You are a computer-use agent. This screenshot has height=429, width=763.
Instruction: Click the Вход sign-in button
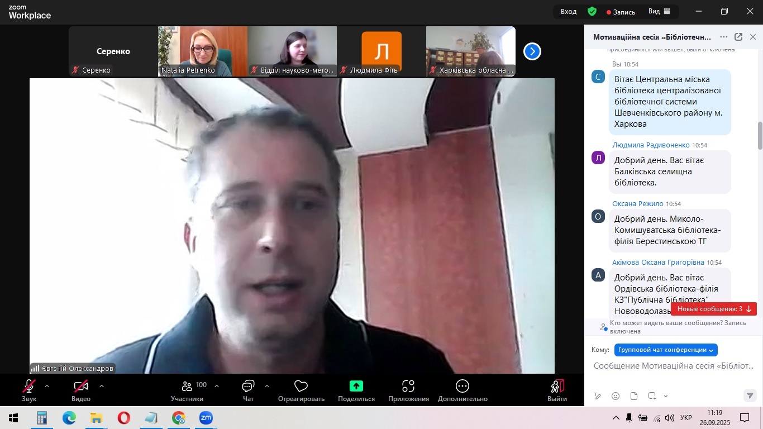[x=569, y=12]
